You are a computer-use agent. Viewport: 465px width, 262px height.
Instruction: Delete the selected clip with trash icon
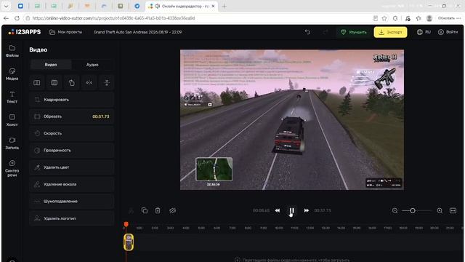coord(158,210)
